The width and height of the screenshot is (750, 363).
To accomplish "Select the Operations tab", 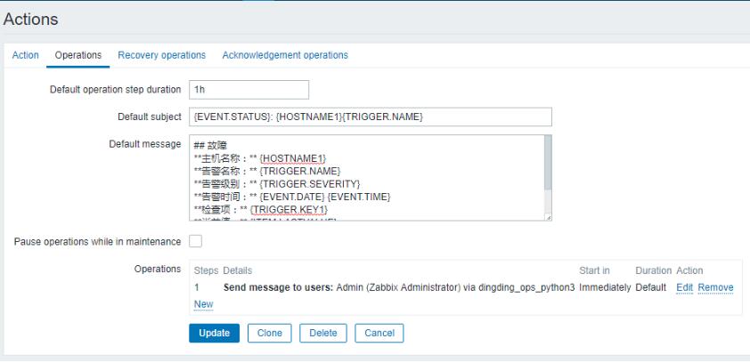I will pyautogui.click(x=78, y=55).
